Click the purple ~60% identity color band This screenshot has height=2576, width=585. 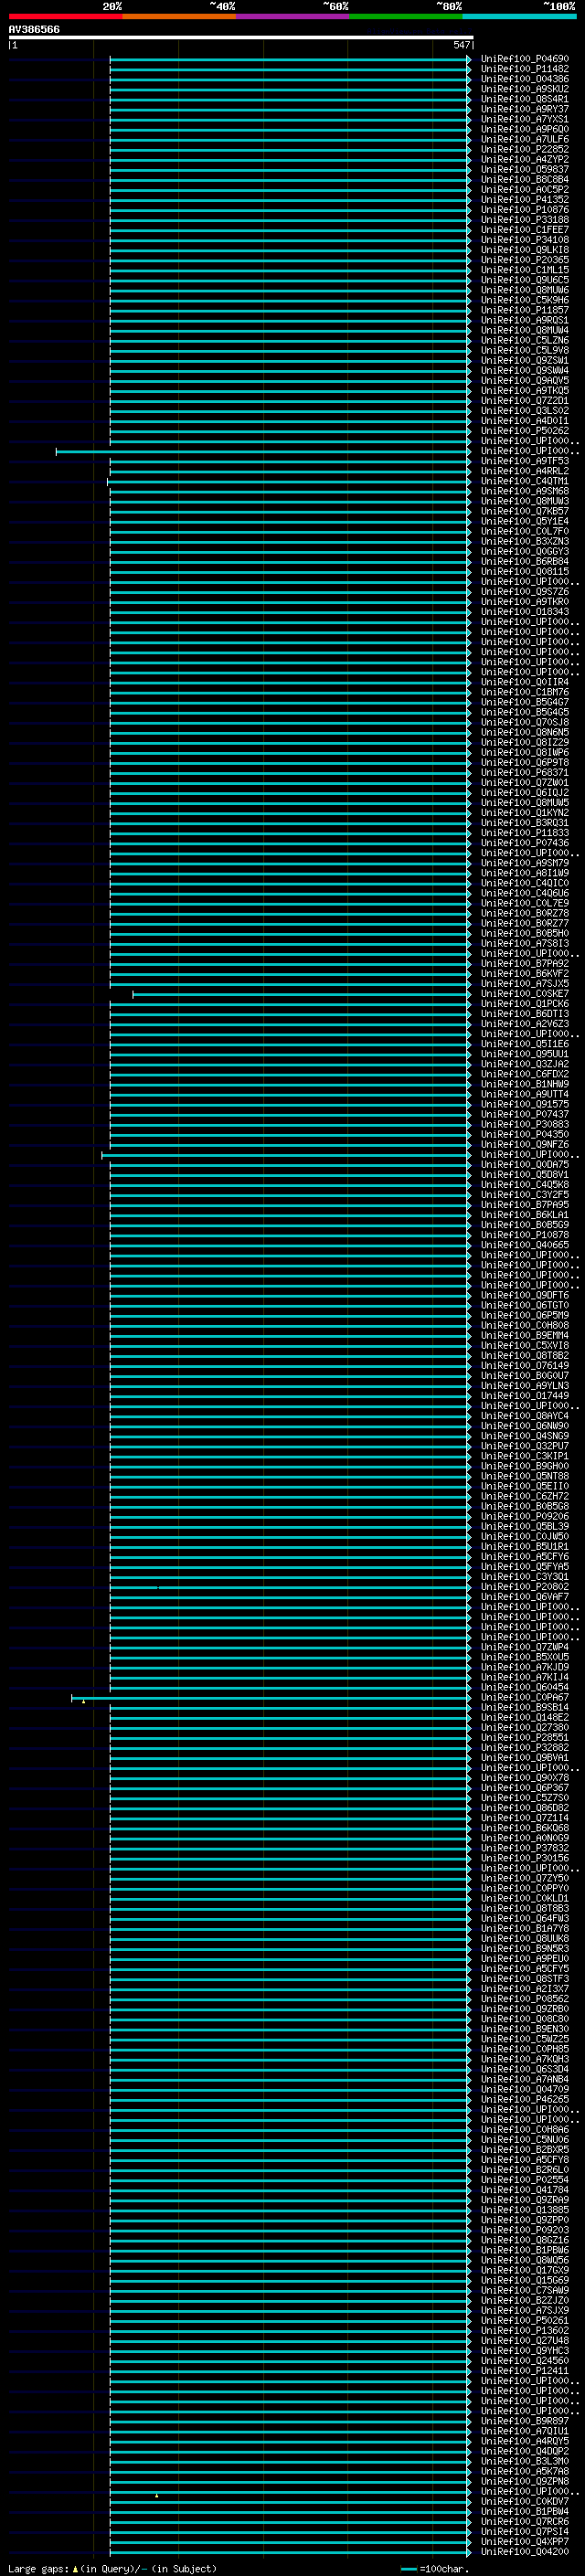point(293,16)
